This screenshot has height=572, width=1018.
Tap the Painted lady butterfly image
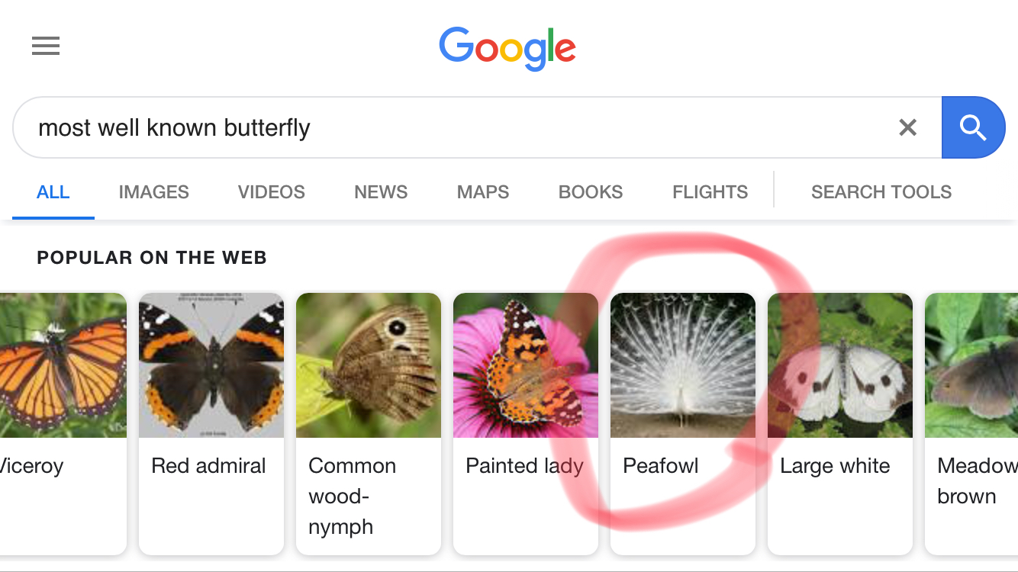coord(526,365)
